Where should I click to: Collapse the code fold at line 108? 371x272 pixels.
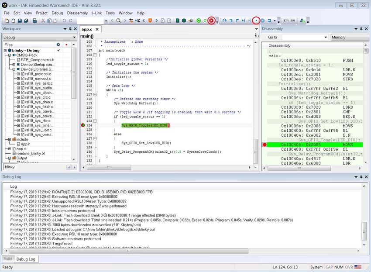95,55
